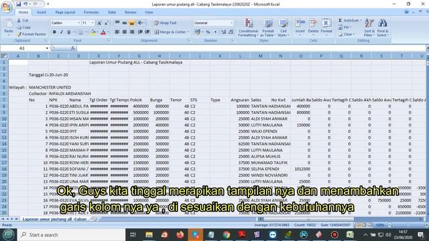Align text to the left
Viewport: 429px width, 241px height.
click(x=117, y=32)
